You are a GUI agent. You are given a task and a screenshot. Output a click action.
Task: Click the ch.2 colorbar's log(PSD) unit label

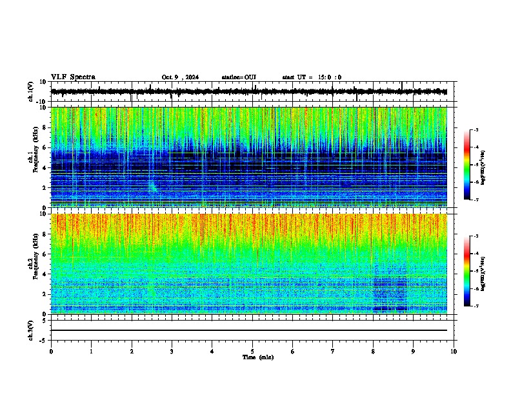pos(483,274)
